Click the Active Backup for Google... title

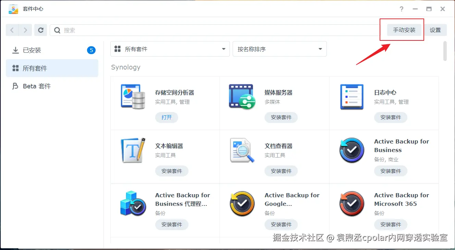click(x=292, y=199)
